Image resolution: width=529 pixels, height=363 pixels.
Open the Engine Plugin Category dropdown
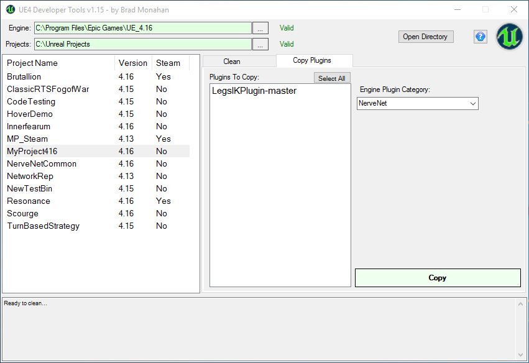pyautogui.click(x=417, y=103)
